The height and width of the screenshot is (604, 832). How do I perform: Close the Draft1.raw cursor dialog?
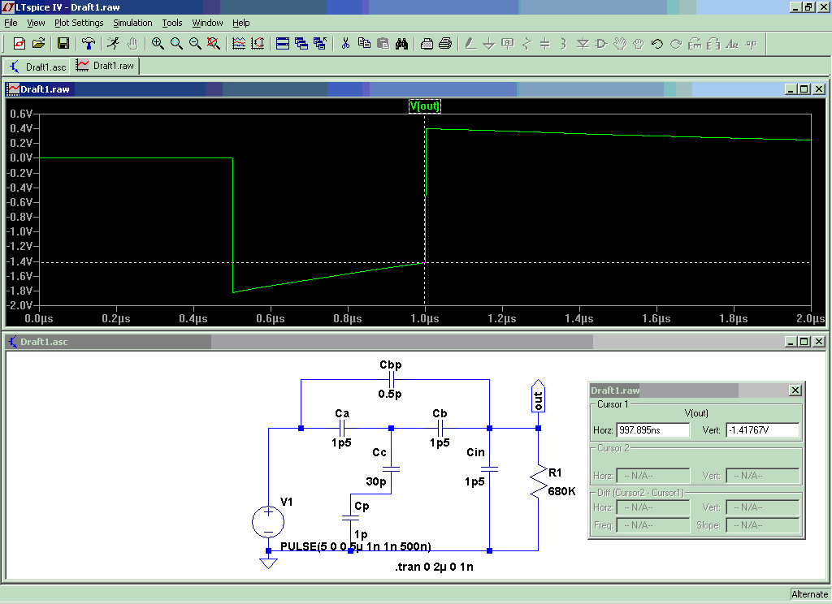[795, 390]
